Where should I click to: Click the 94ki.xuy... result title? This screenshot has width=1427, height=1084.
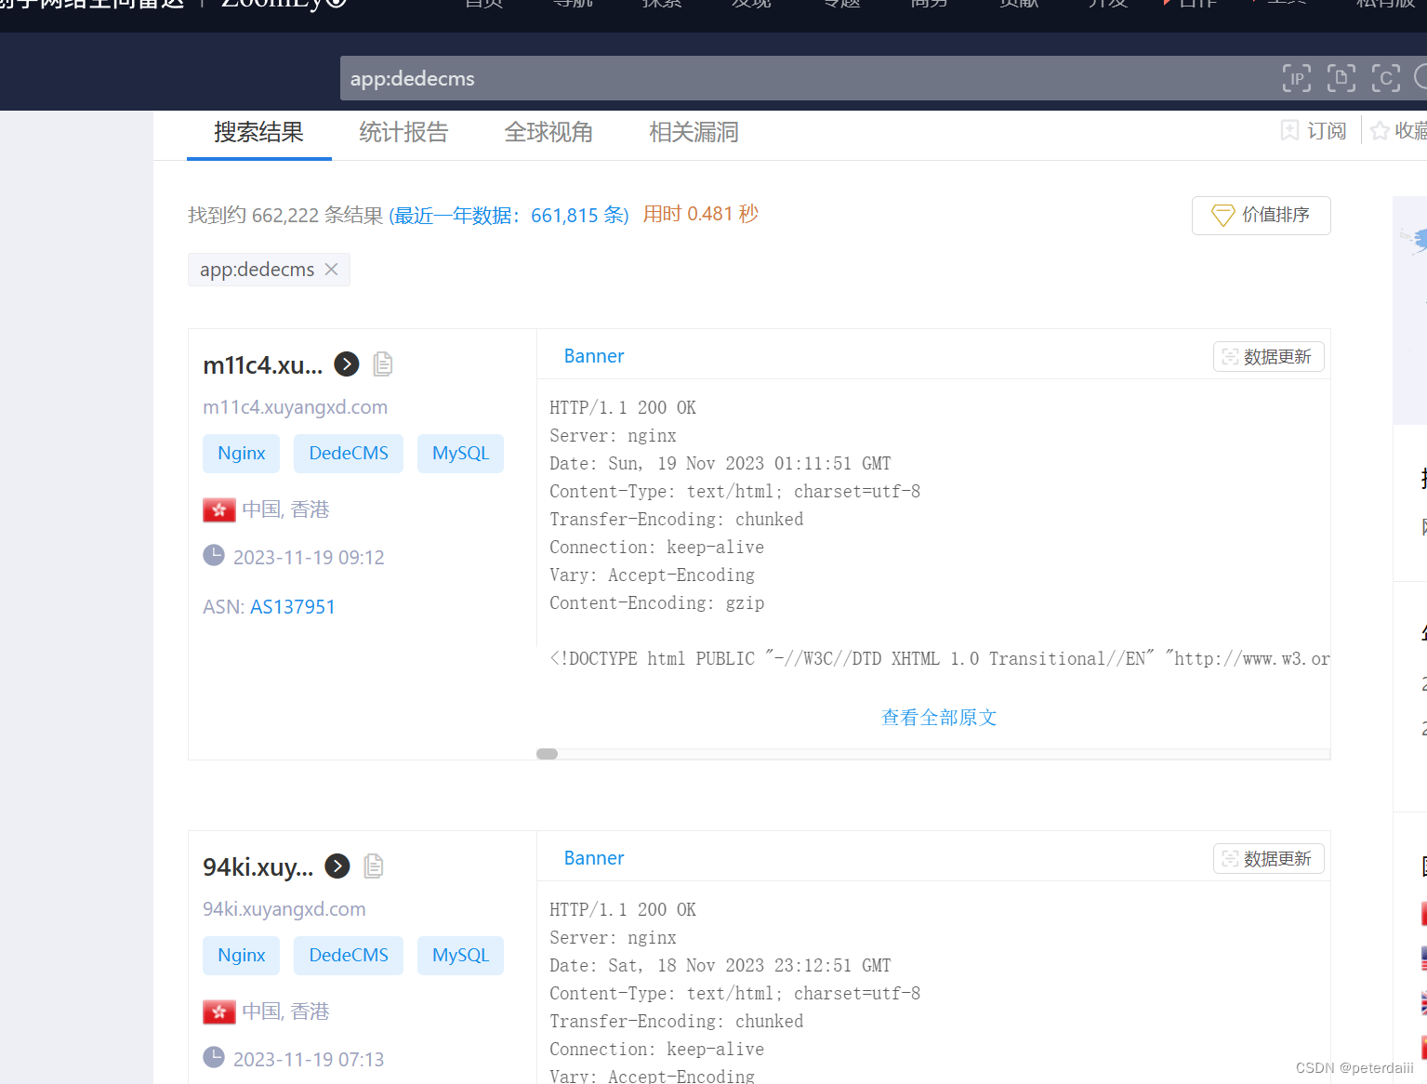(x=258, y=867)
